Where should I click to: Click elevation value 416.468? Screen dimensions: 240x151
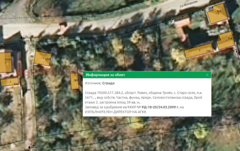click(x=37, y=149)
